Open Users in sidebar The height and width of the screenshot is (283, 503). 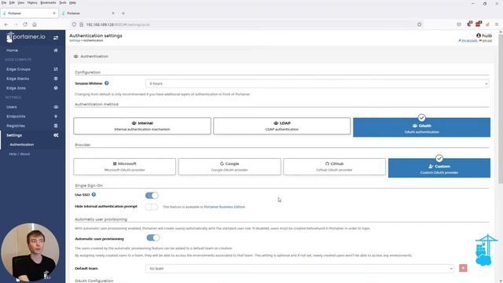coord(11,107)
